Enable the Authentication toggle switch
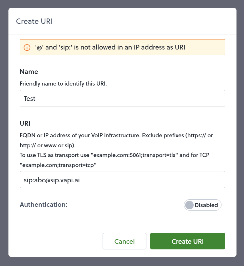Viewport: 244px width, 266px height. (x=202, y=205)
